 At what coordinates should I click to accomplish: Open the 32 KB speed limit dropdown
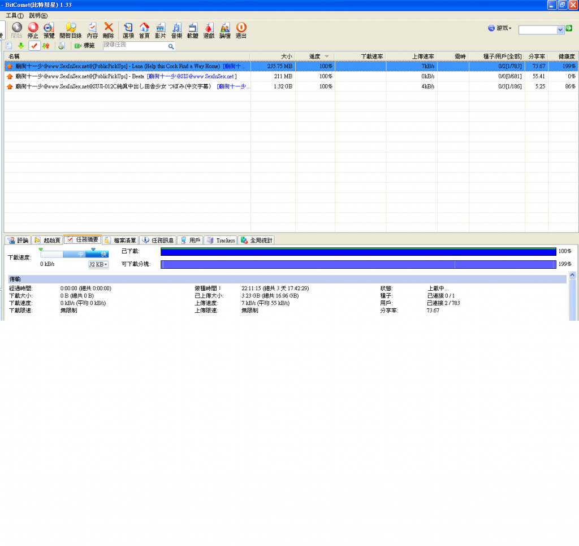click(x=98, y=264)
